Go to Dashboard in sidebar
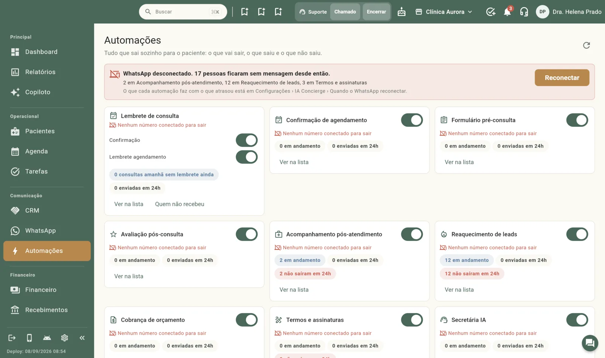Screen dimensions: 605x358 (x=47, y=52)
